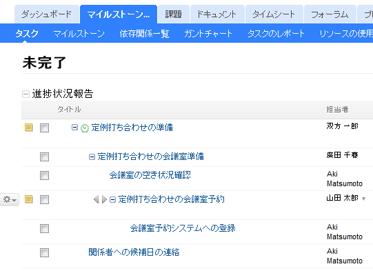Image resolution: width=373 pixels, height=271 pixels.
Task: Open the ドキュメント tab
Action: [217, 14]
